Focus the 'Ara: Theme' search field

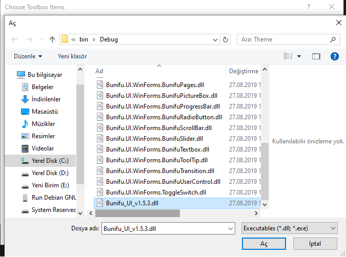coord(288,39)
